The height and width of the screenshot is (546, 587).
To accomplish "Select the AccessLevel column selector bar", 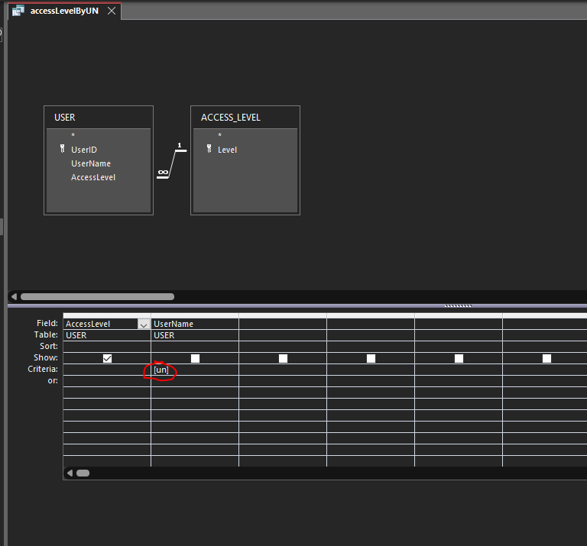I will [x=107, y=315].
